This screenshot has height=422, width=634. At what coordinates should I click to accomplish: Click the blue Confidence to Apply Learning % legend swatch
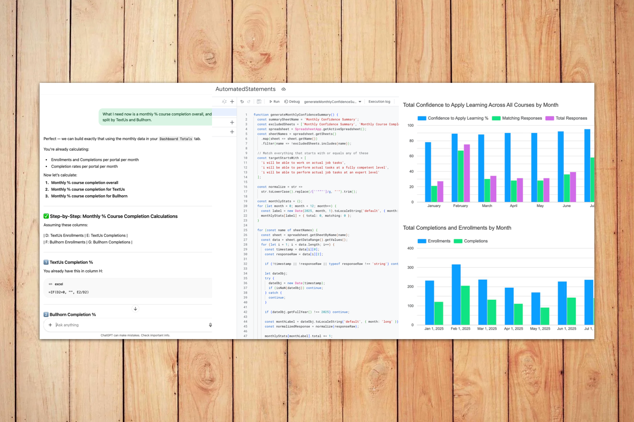(x=422, y=118)
